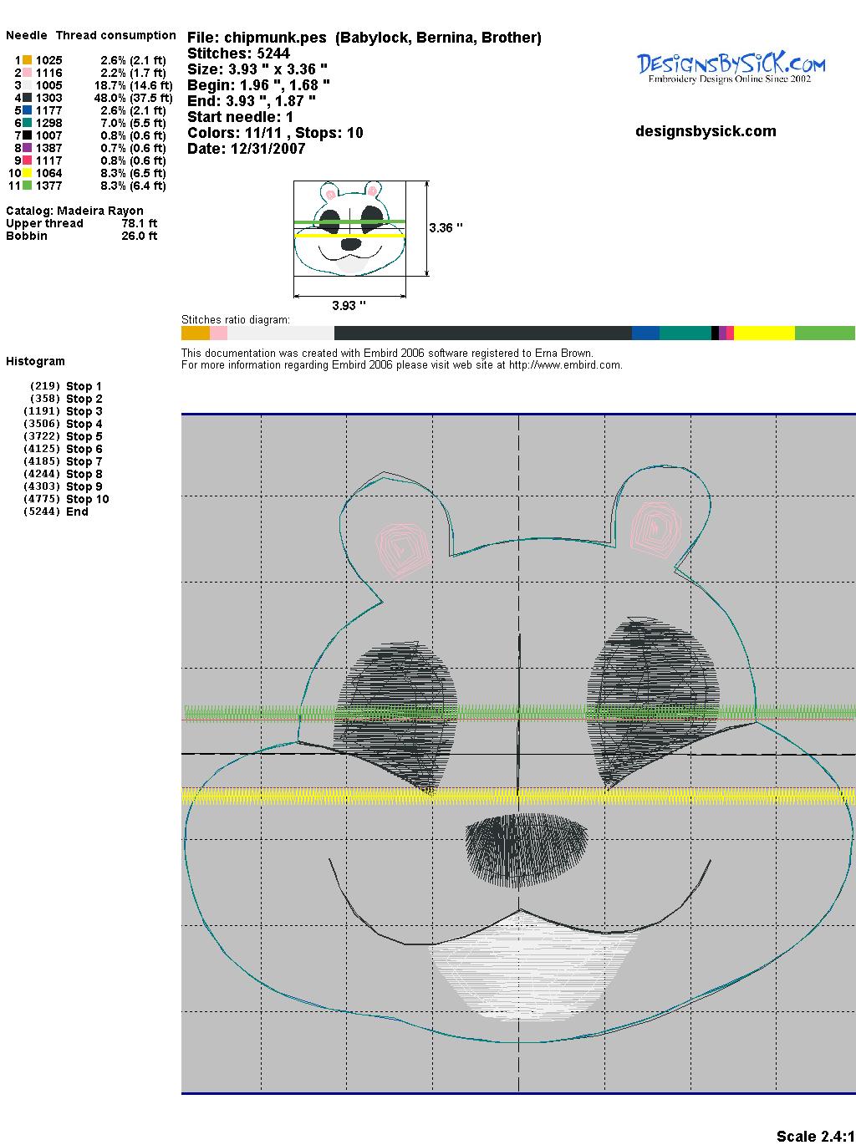Select the dark gray segment in stitches ratio bar
The height and width of the screenshot is (1145, 856).
(x=482, y=333)
